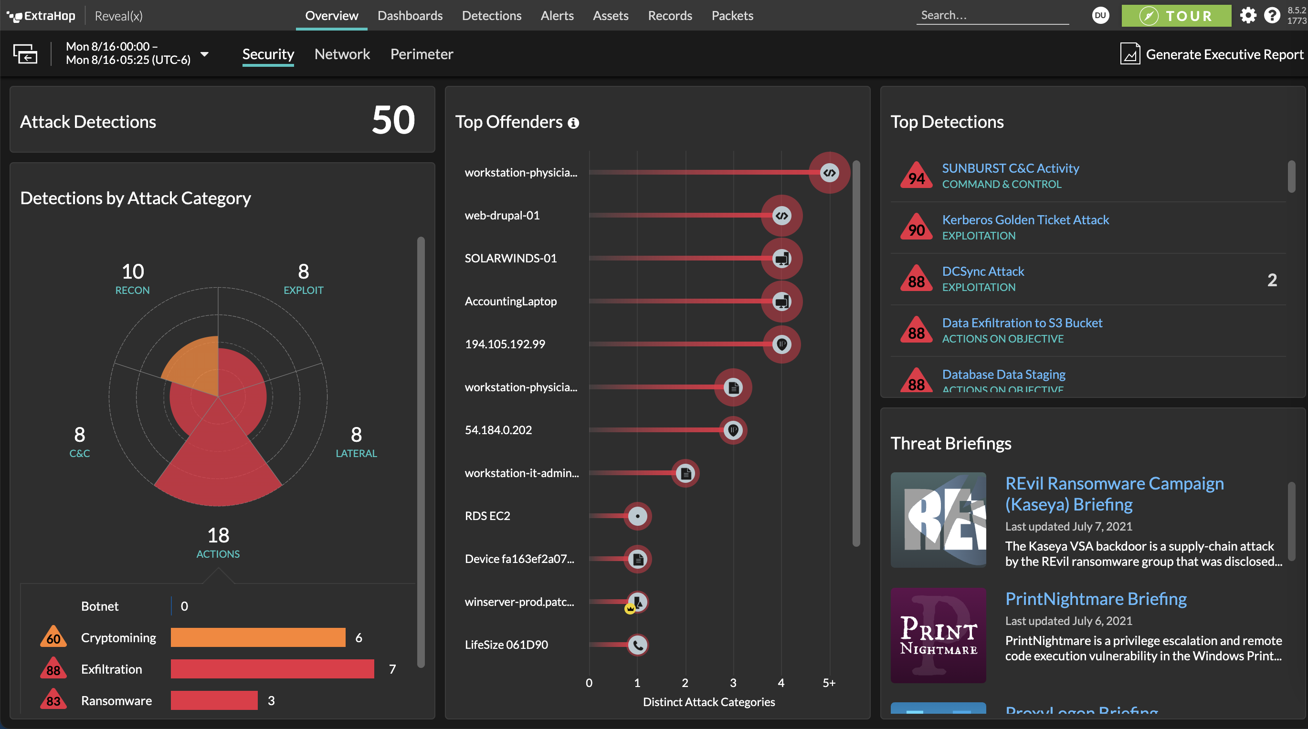Select the Device fa163ef2a07 document icon
Viewport: 1308px width, 729px height.
click(x=638, y=559)
